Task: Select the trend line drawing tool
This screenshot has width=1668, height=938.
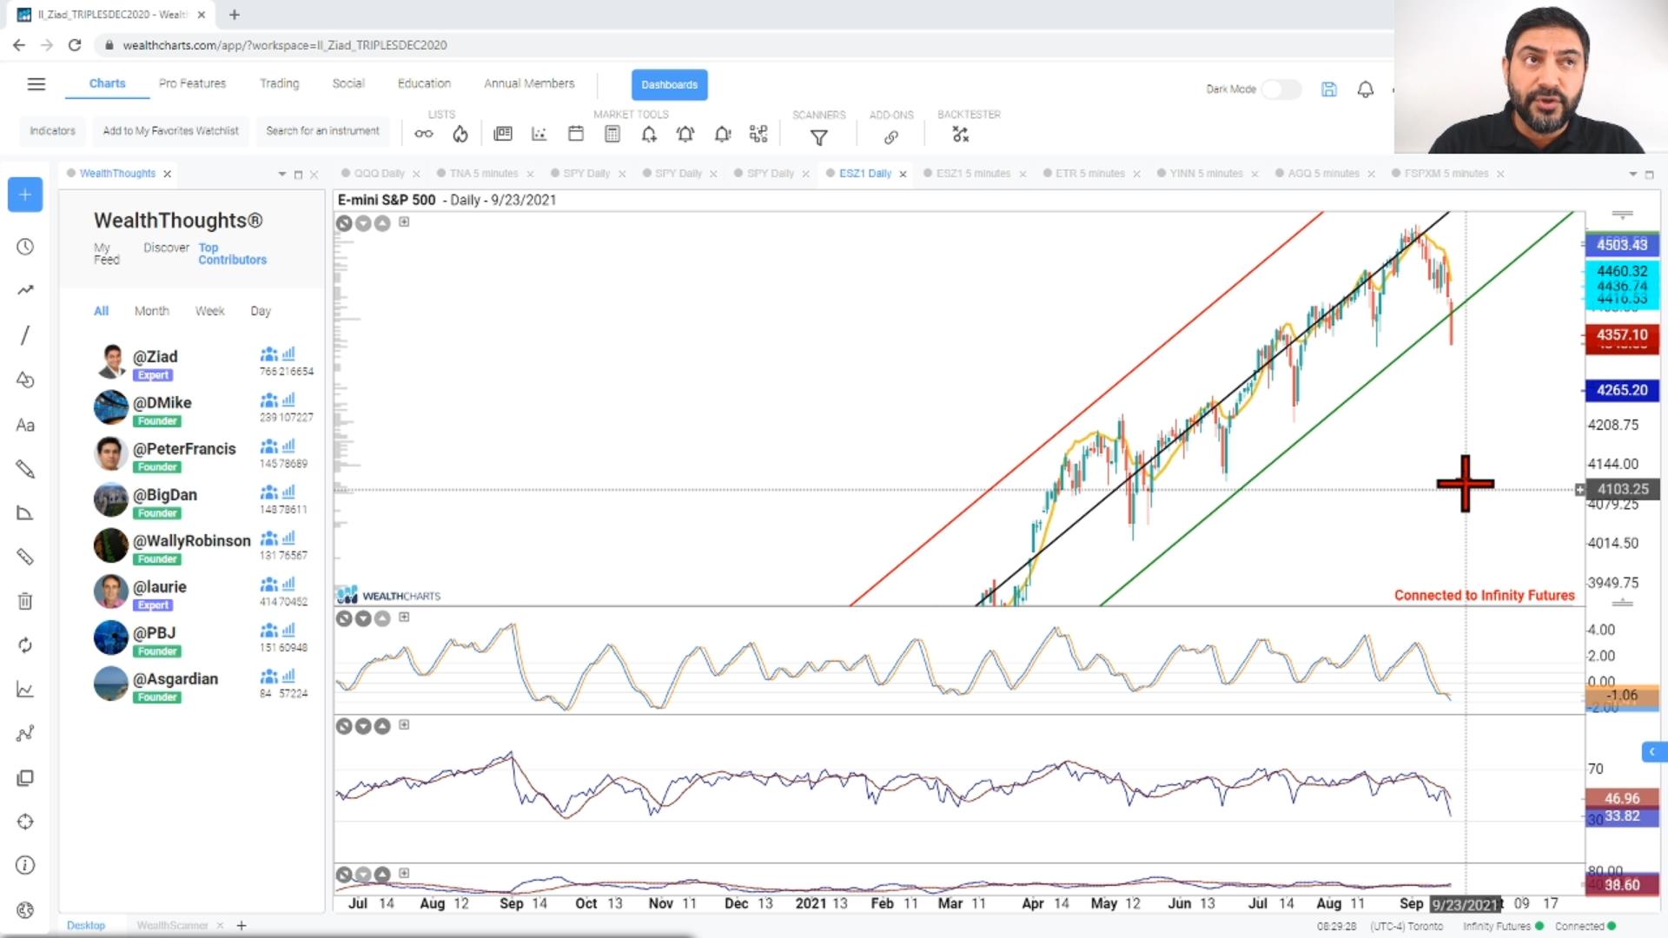Action: 25,335
